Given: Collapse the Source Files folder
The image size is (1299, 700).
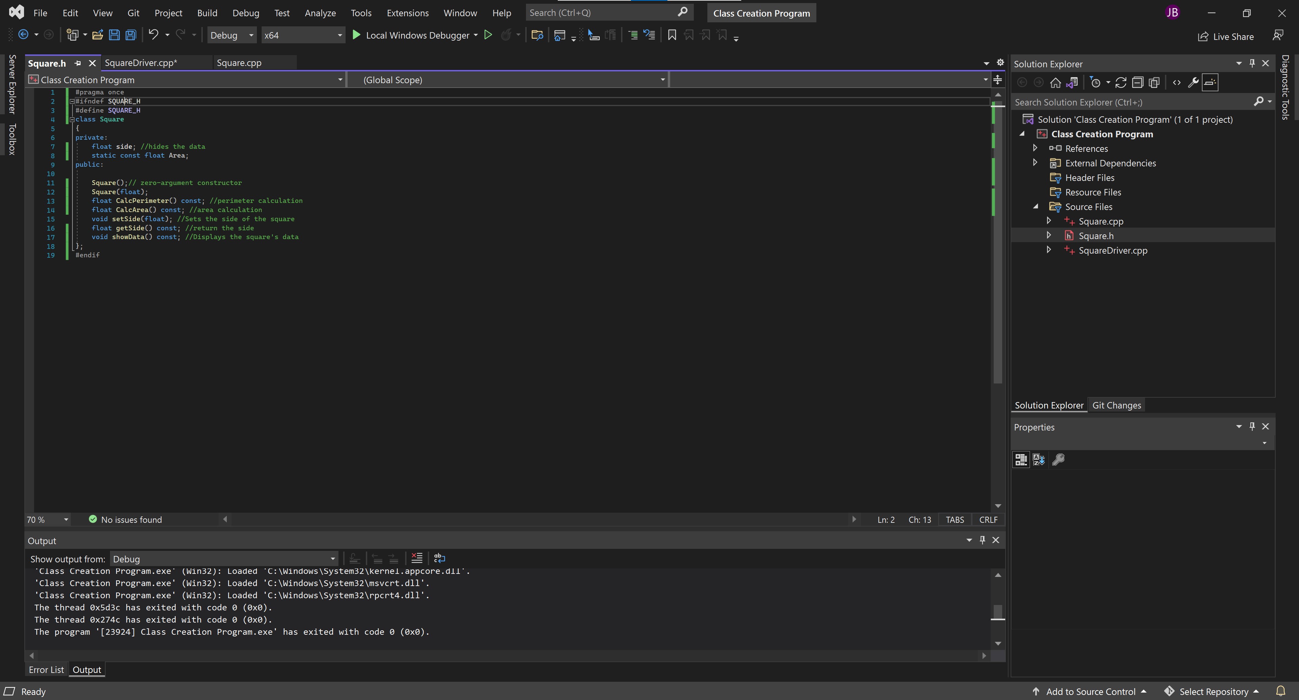Looking at the screenshot, I should click(1035, 207).
